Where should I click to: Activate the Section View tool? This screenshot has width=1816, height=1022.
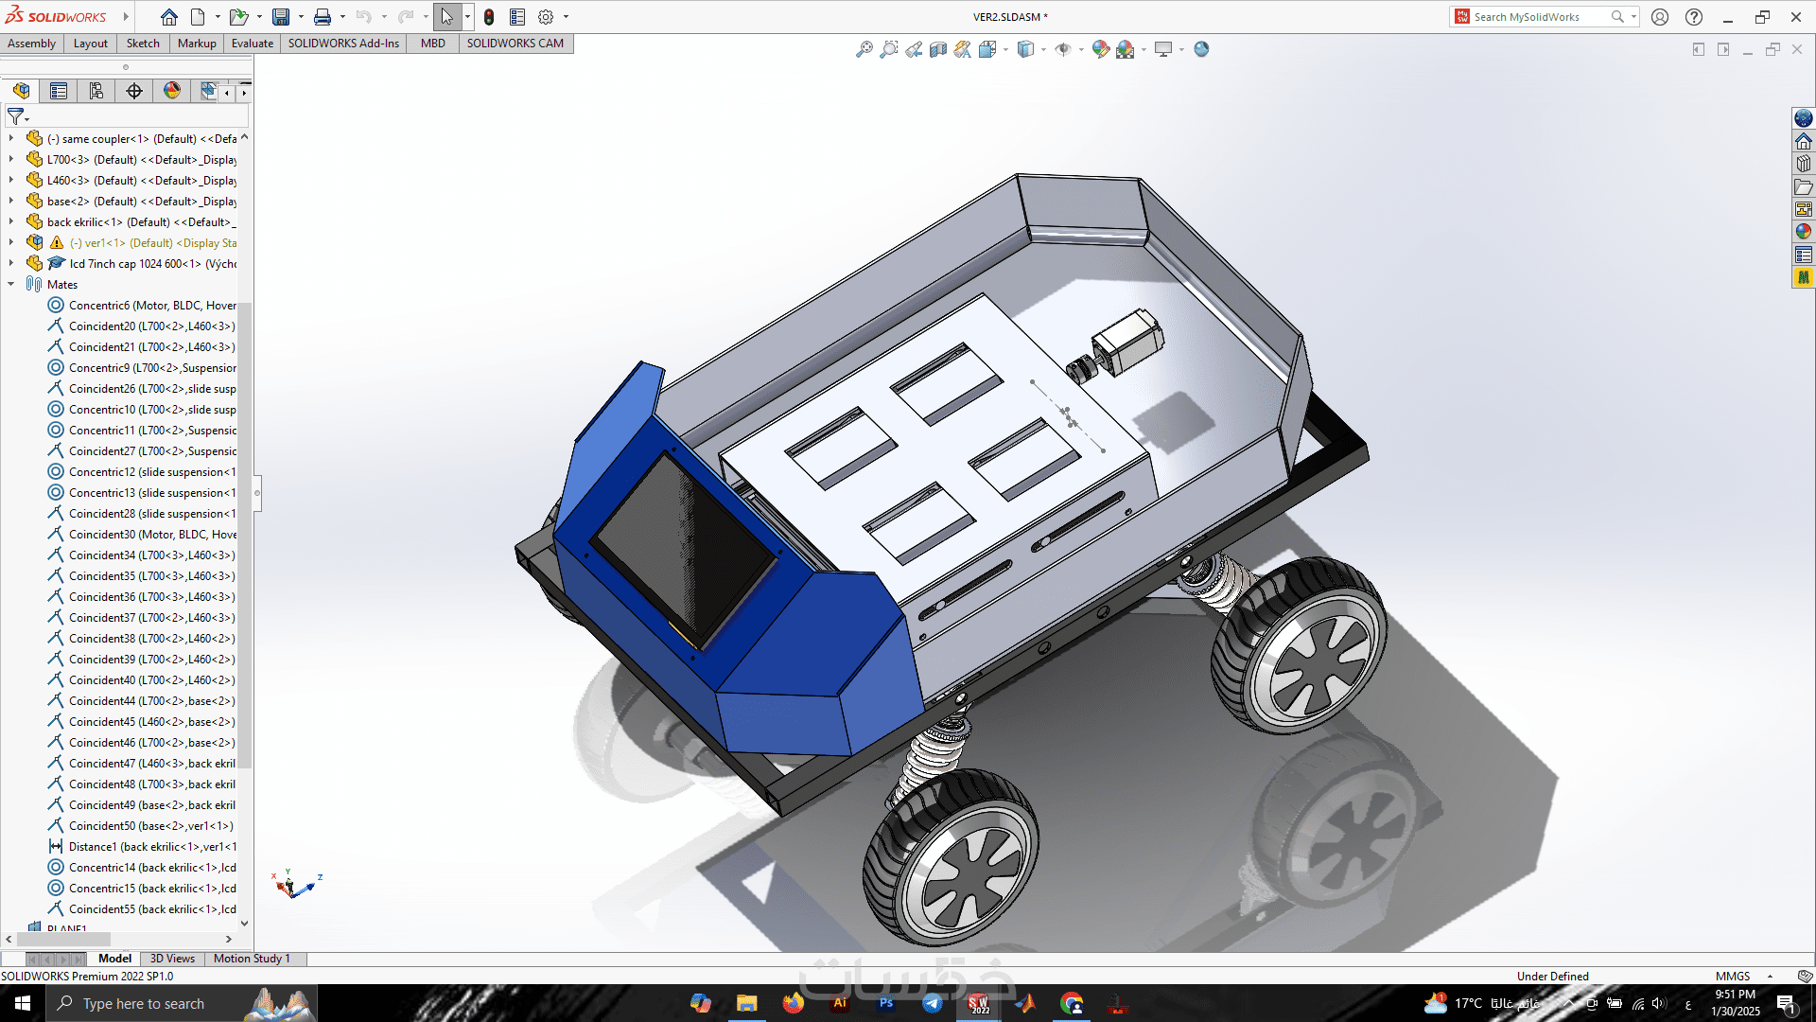click(x=937, y=49)
